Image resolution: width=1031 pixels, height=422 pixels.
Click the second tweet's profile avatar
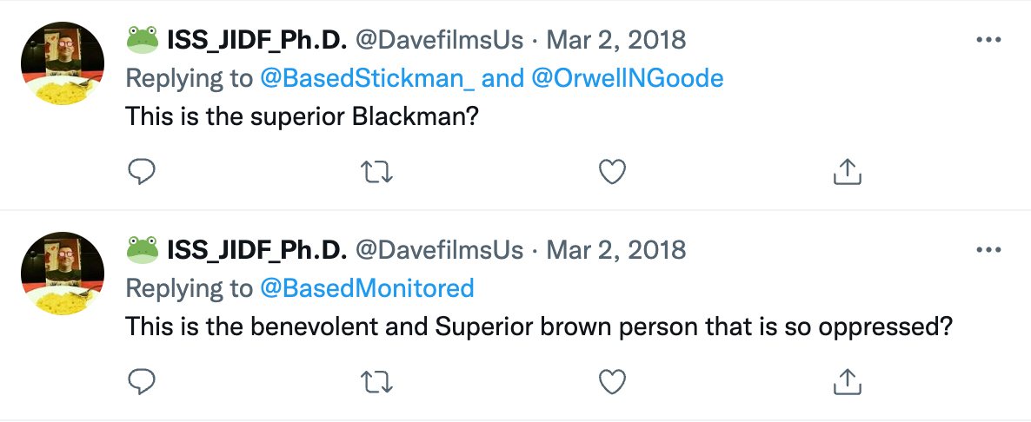click(63, 274)
